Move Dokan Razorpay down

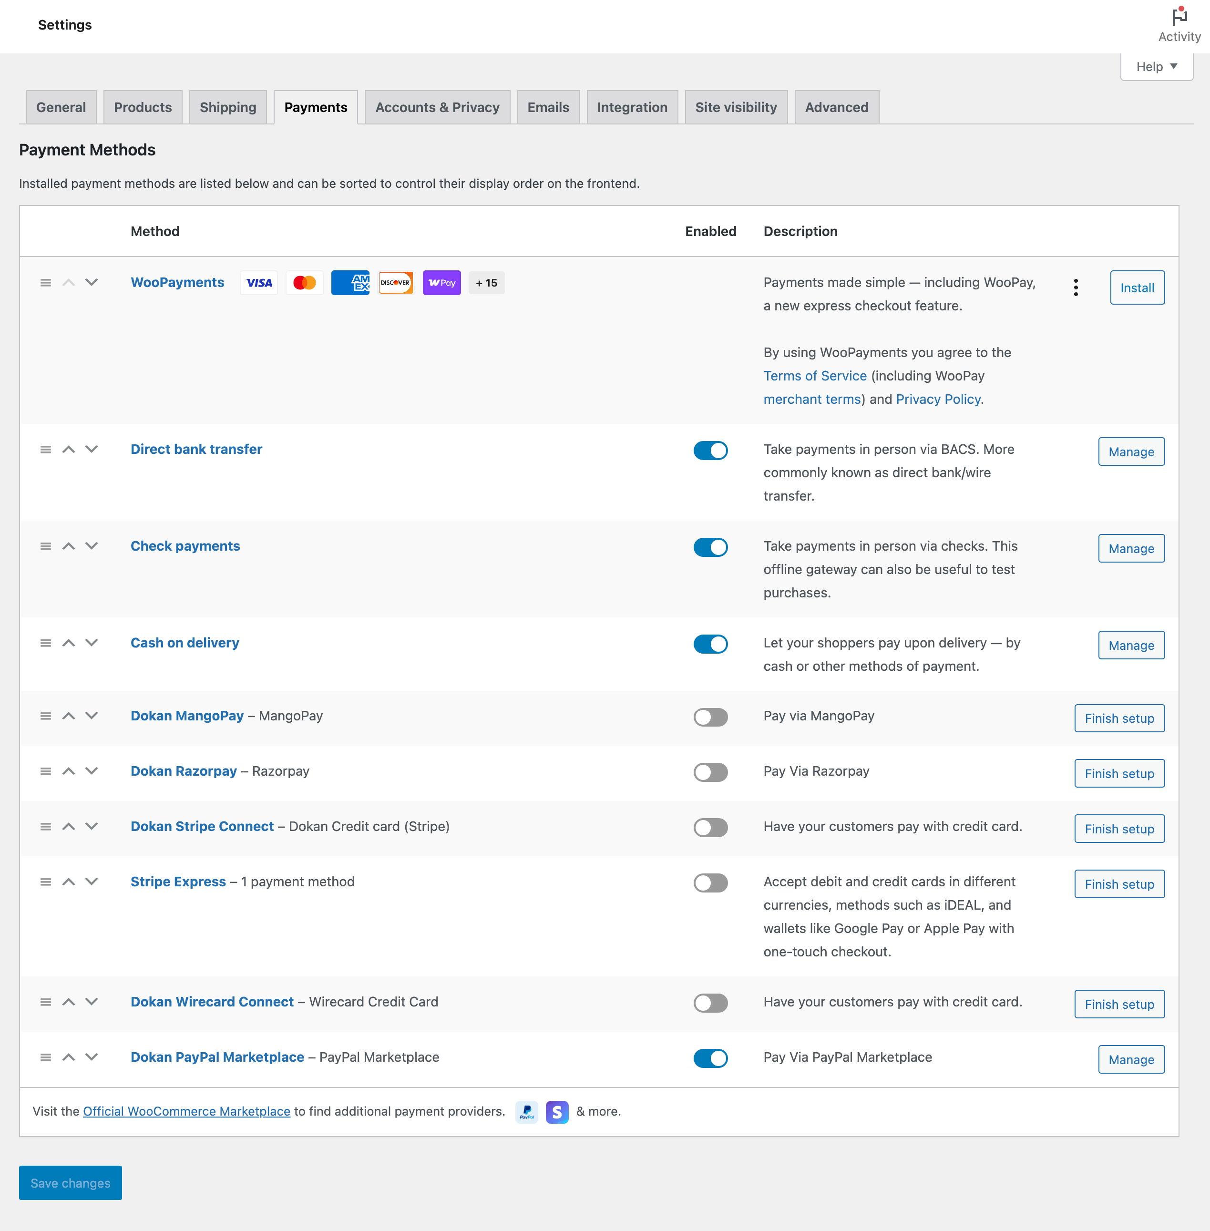92,771
